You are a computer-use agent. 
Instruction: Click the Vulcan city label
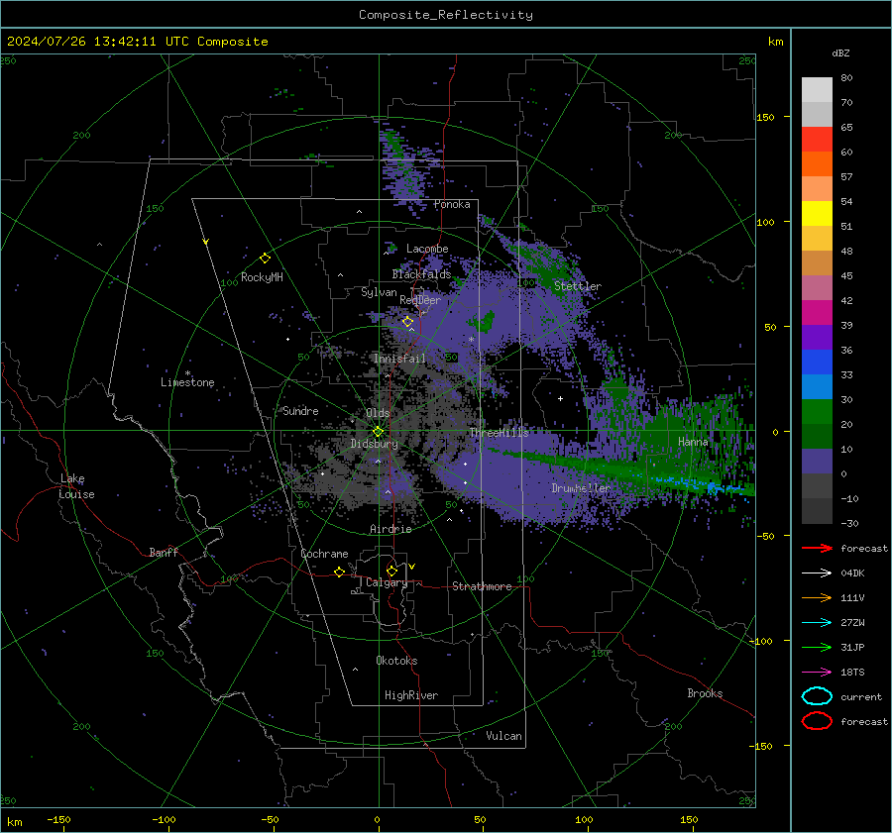[x=503, y=736]
